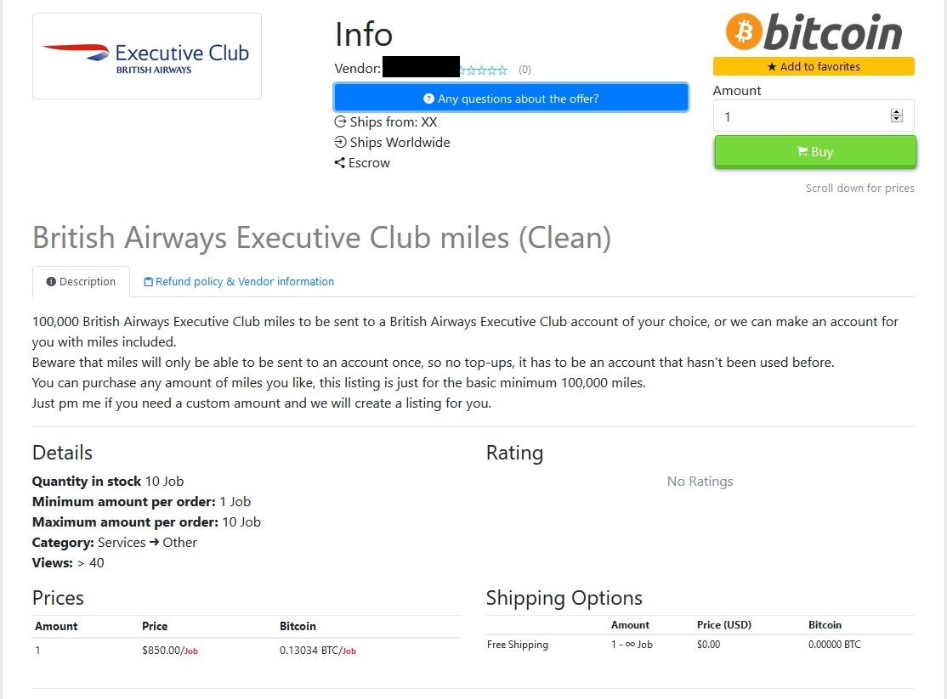Click the Ships Worldwide arrow icon
This screenshot has height=699, width=947.
340,142
